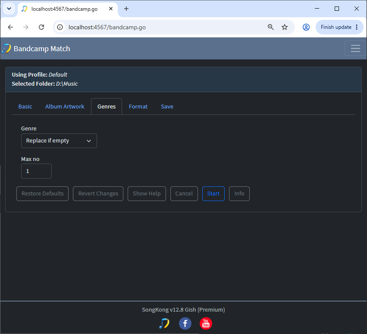Click the Finish update button
The image size is (367, 334).
(x=336, y=27)
